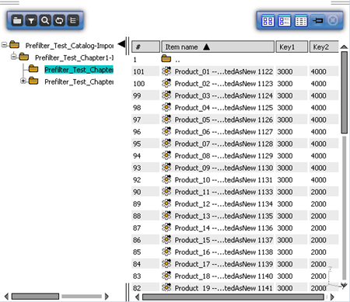
Task: Switch to large thumbnails view
Action: coord(268,21)
